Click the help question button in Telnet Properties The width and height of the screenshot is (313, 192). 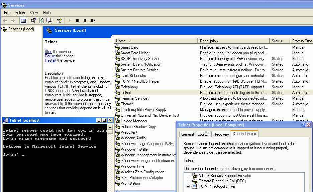click(x=303, y=125)
